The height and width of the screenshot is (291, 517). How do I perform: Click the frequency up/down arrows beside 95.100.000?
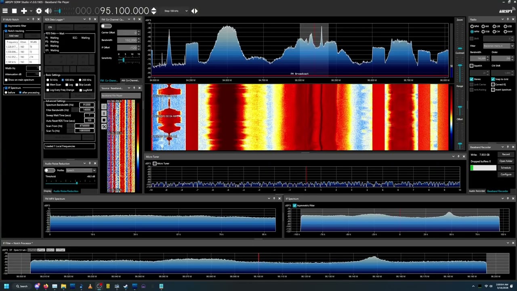[x=153, y=11]
